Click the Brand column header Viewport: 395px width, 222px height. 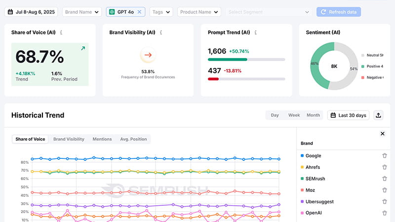pos(307,144)
